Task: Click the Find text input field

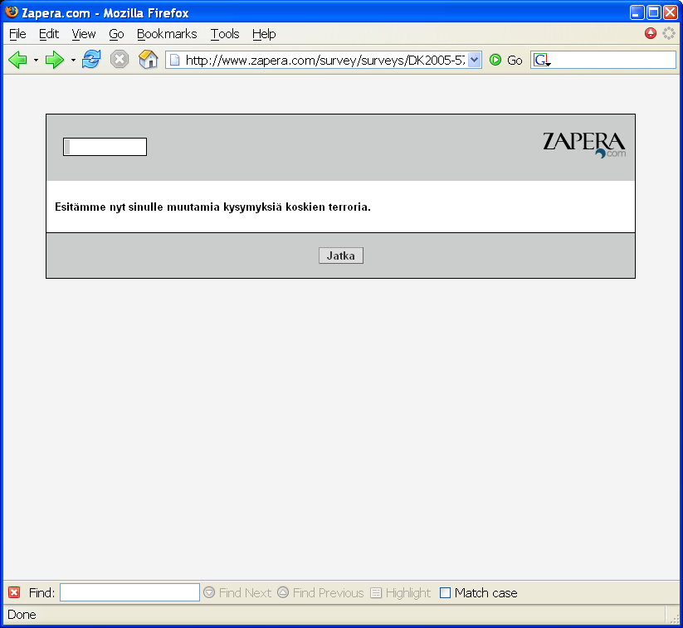Action: pos(129,592)
